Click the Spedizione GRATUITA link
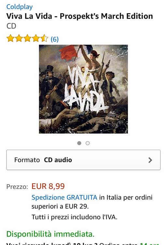The height and width of the screenshot is (245, 166). click(x=64, y=197)
